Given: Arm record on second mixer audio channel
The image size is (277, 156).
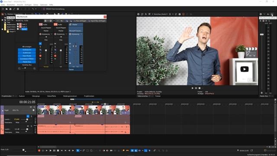Looking at the screenshot, I should 55,56.
